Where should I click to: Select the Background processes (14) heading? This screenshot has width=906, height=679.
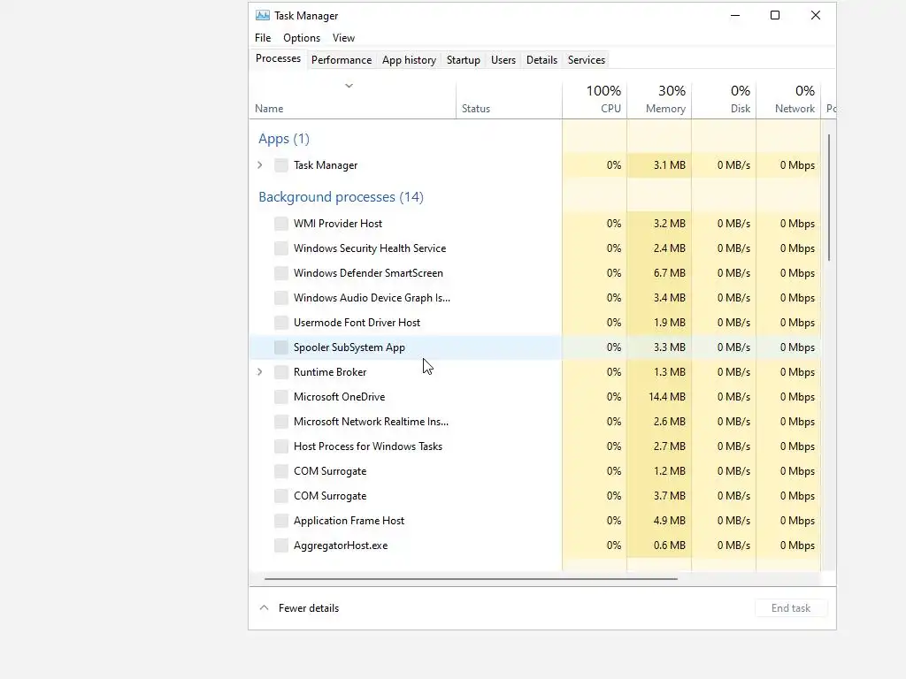pyautogui.click(x=341, y=197)
